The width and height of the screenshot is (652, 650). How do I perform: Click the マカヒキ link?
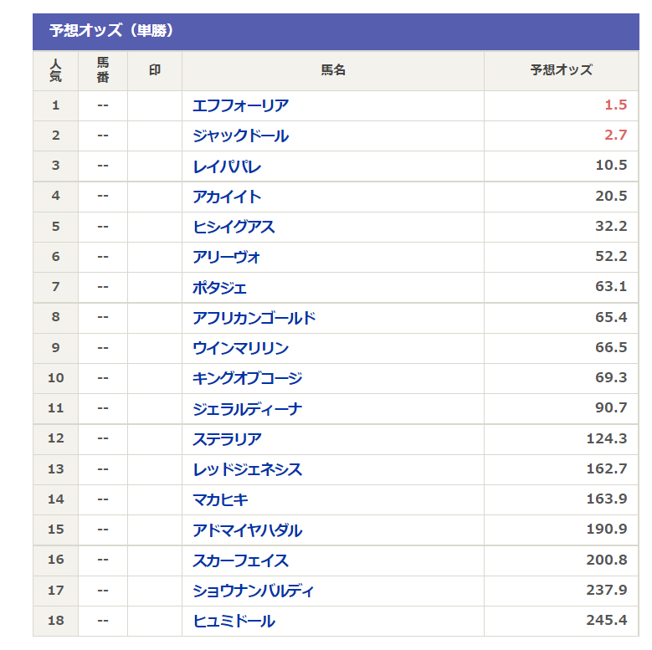coord(220,499)
